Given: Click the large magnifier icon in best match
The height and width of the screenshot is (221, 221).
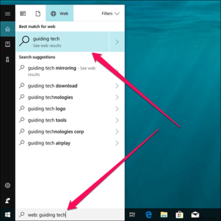Looking at the screenshot, I should coord(24,41).
